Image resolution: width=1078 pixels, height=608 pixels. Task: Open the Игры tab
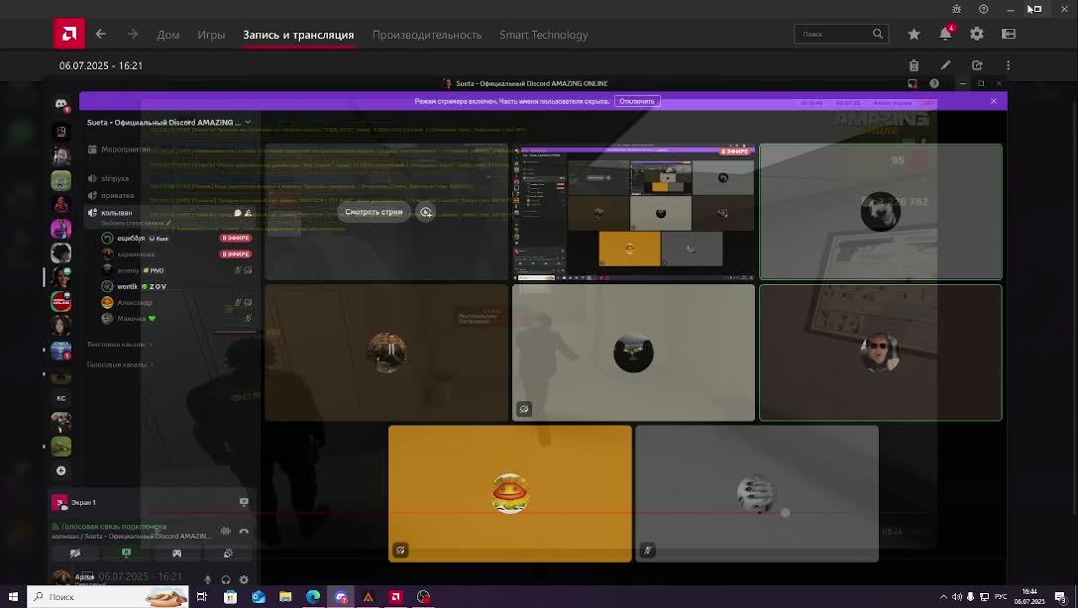click(211, 35)
